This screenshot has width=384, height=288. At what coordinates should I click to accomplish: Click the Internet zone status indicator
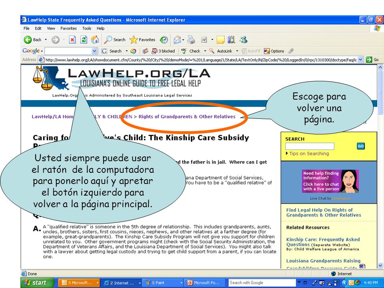(341, 274)
